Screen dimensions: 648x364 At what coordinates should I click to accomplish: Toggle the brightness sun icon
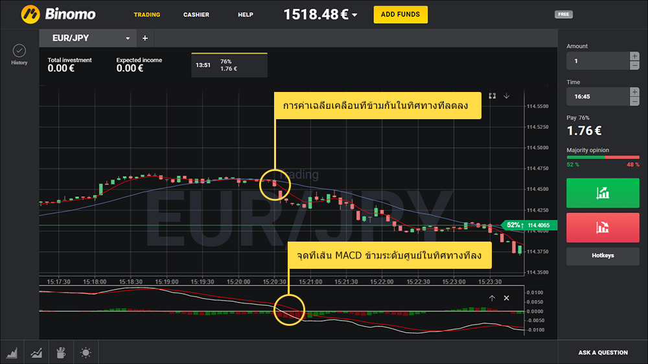[86, 352]
